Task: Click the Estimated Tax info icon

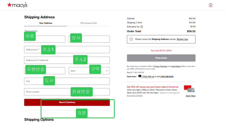Action: (142, 27)
